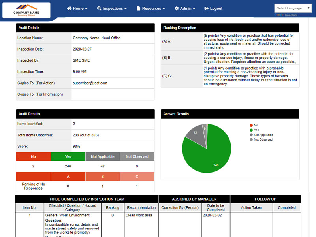Click the red No legend marker
This screenshot has width=316, height=237.
[x=251, y=125]
